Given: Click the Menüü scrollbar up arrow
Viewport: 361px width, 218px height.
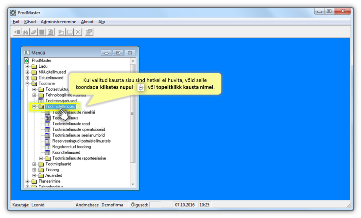Looking at the screenshot, I should coord(133,61).
